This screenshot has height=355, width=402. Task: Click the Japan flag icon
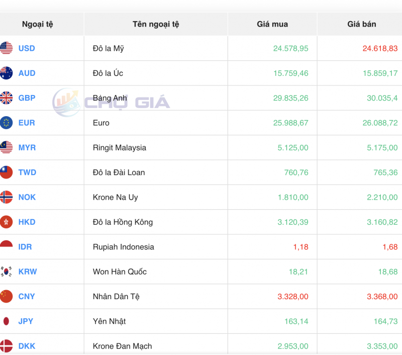point(7,321)
